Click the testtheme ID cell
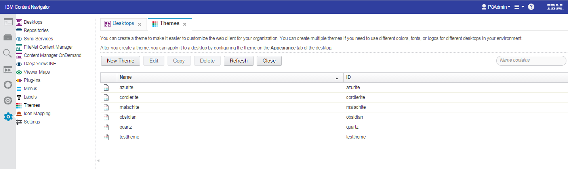This screenshot has width=568, height=169. (356, 137)
